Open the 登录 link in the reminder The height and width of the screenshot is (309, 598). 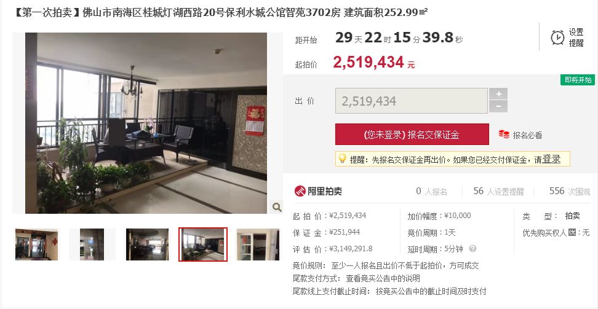(x=551, y=159)
